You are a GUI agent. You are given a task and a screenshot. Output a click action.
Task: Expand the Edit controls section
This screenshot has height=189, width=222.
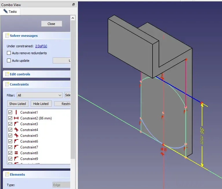[20, 74]
